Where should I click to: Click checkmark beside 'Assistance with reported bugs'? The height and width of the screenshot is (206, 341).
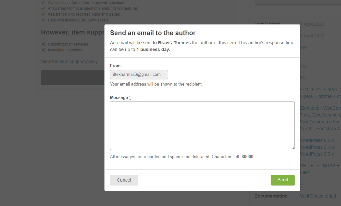[43, 14]
